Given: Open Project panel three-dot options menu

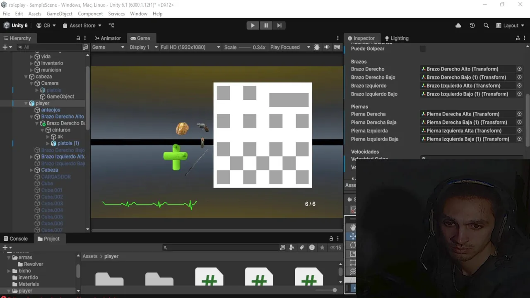Looking at the screenshot, I should click(x=338, y=238).
